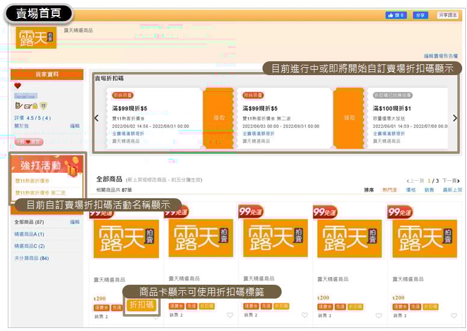Click the 折扣碼 tag on first product
The width and height of the screenshot is (467, 331).
(142, 305)
